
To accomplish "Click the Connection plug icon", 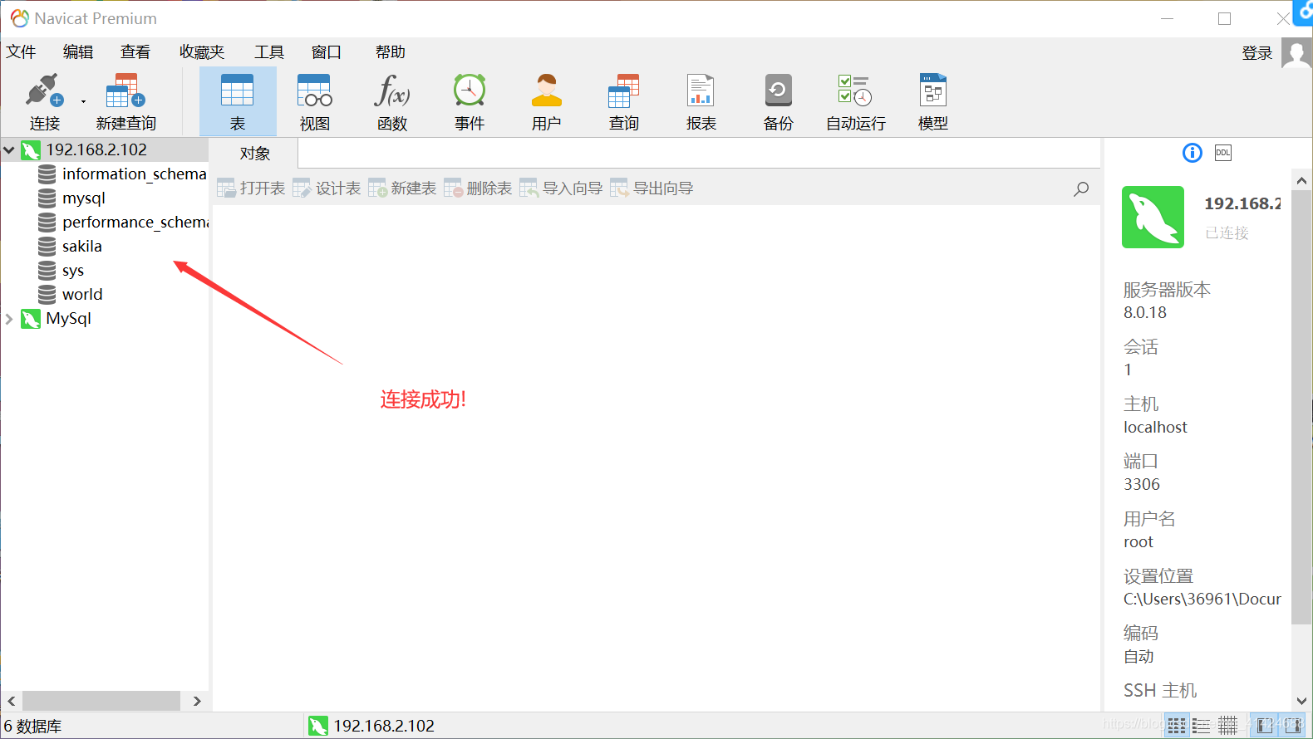I will click(x=44, y=91).
